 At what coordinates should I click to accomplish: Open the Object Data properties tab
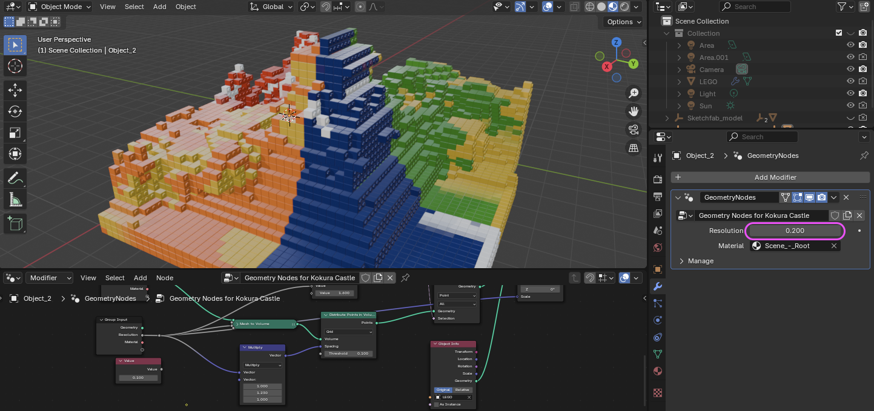click(658, 353)
